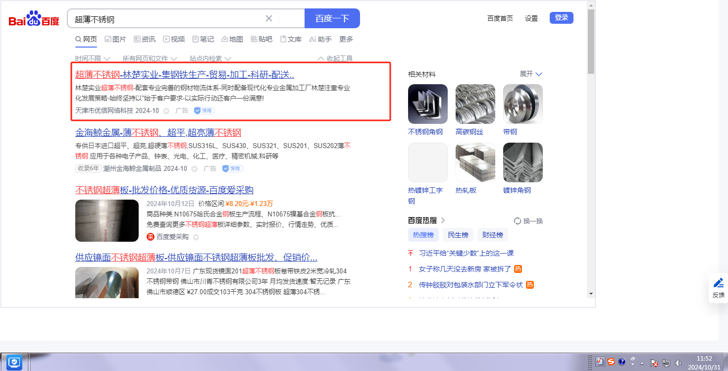Click the 保障 badge on the 潮州金海鲸金属制品 result
Image resolution: width=728 pixels, height=371 pixels.
[x=232, y=168]
